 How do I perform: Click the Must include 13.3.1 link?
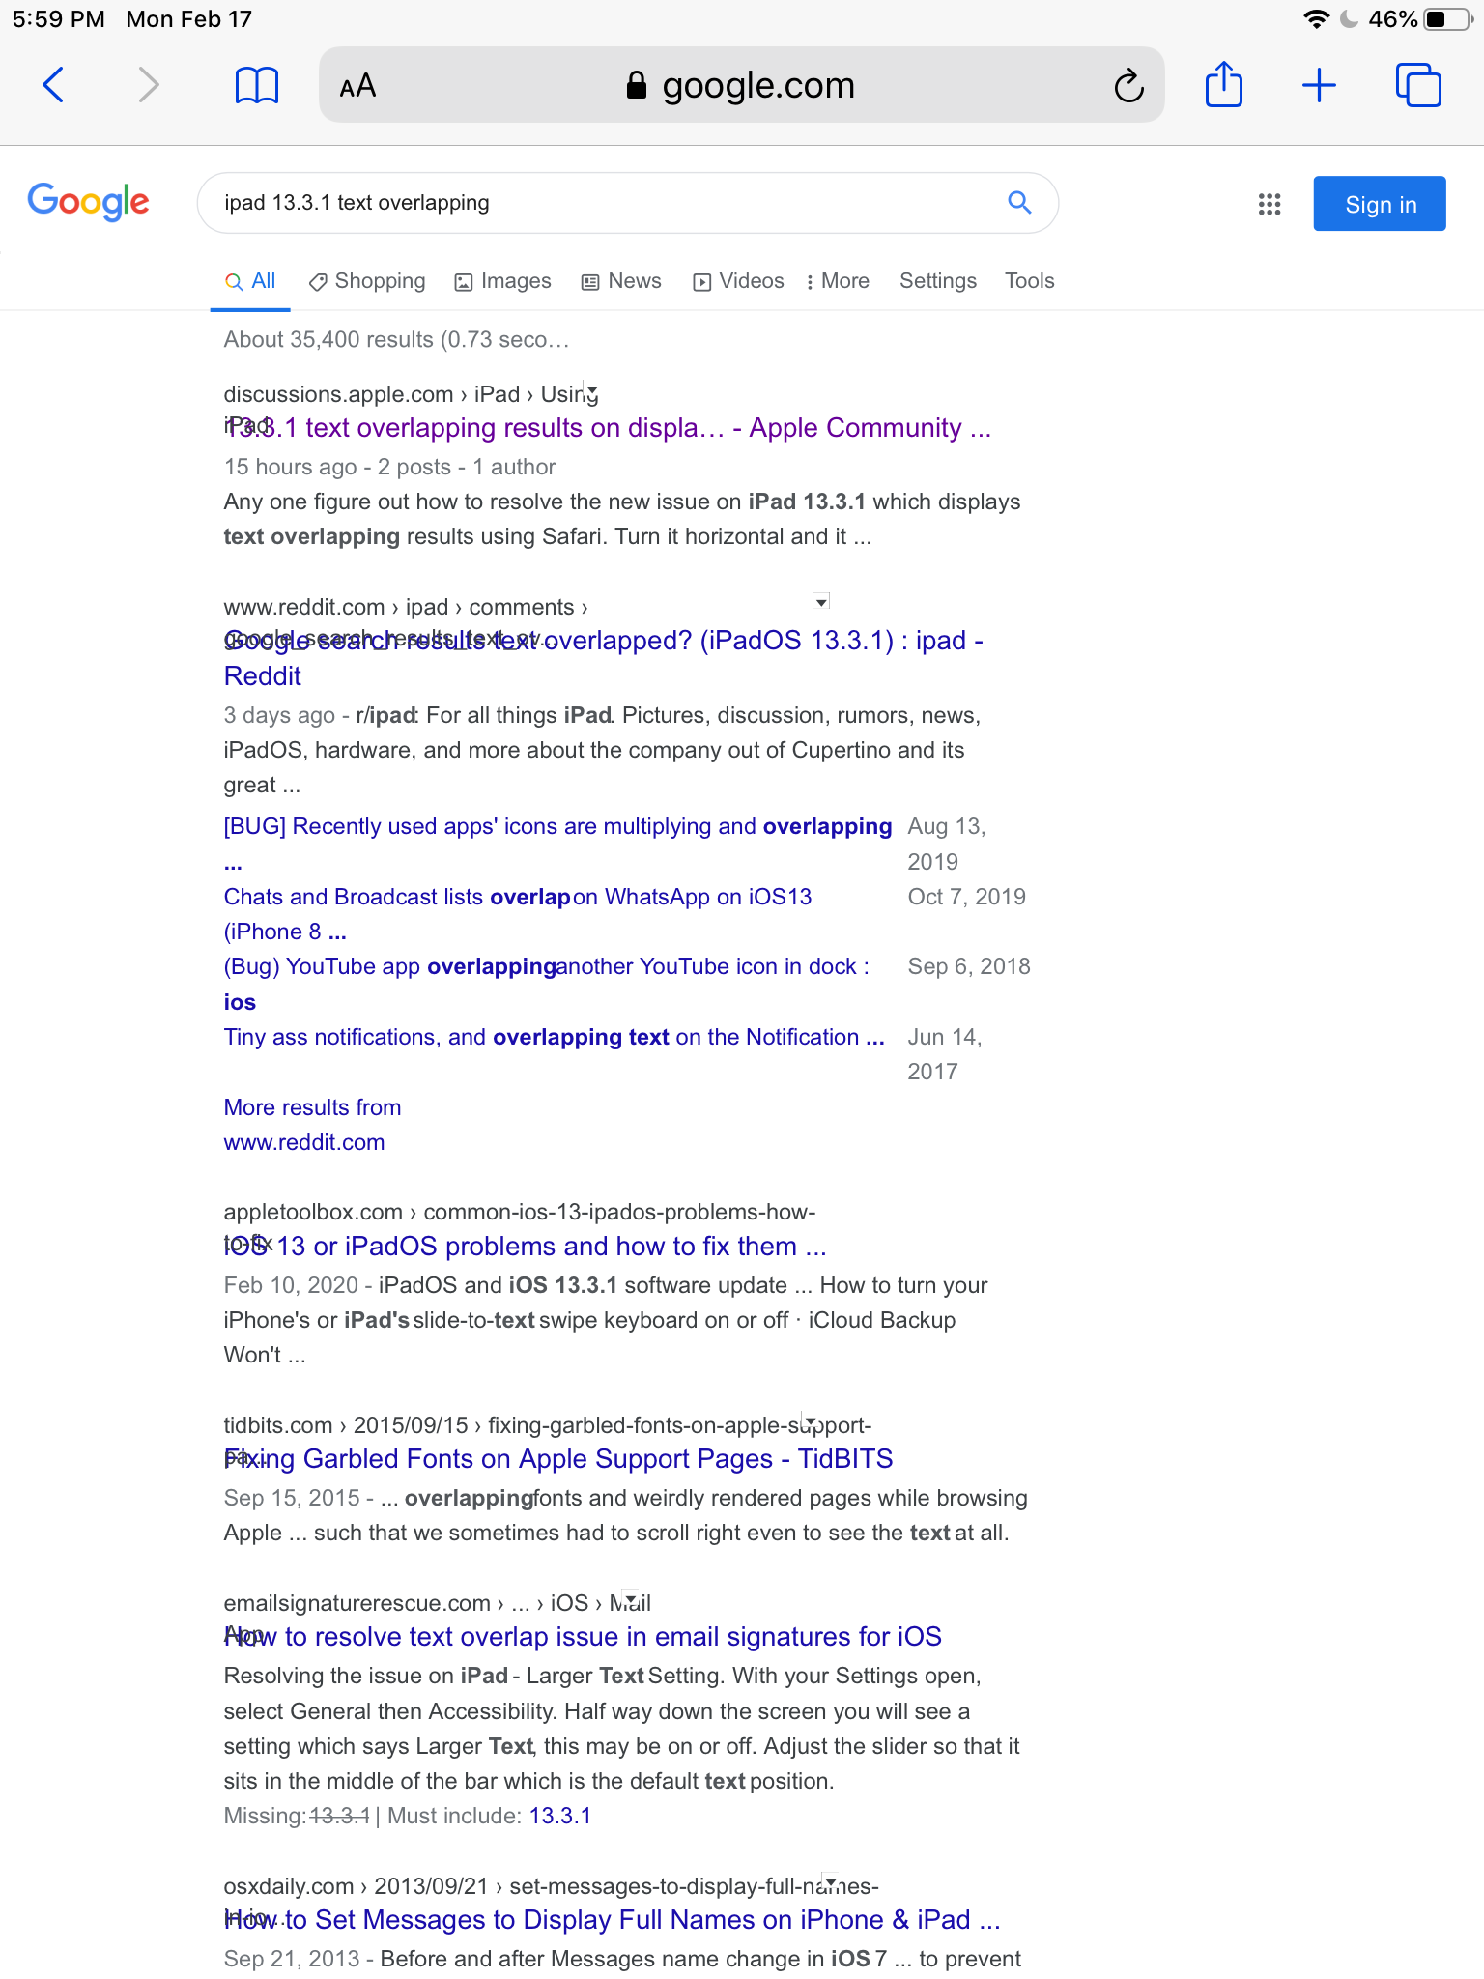[560, 1816]
